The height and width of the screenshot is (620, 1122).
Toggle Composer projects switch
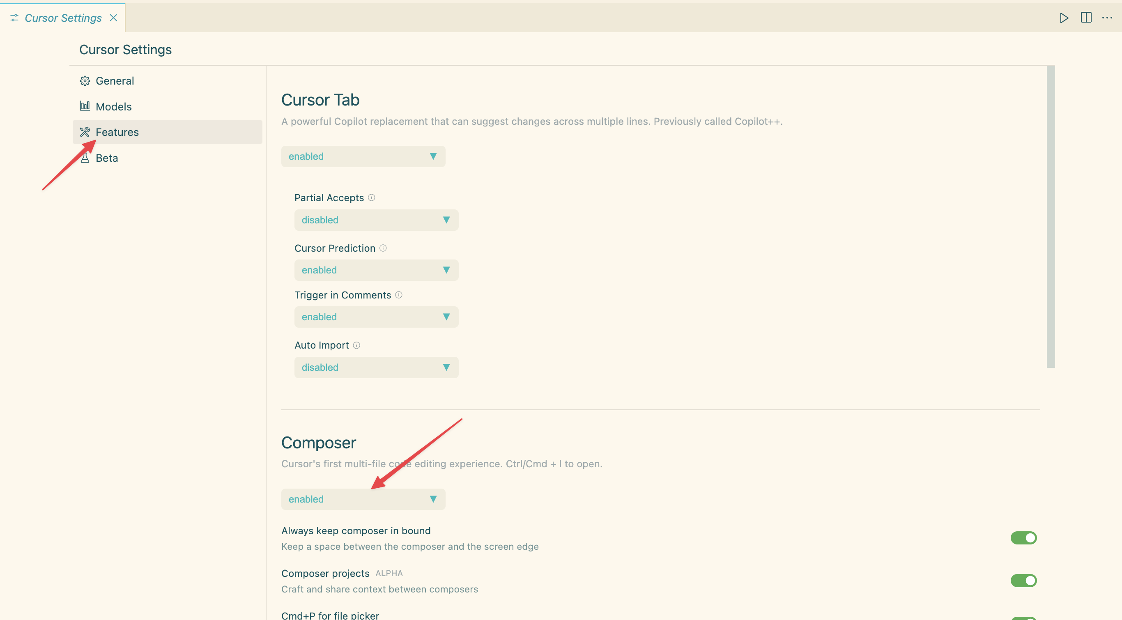(1023, 581)
